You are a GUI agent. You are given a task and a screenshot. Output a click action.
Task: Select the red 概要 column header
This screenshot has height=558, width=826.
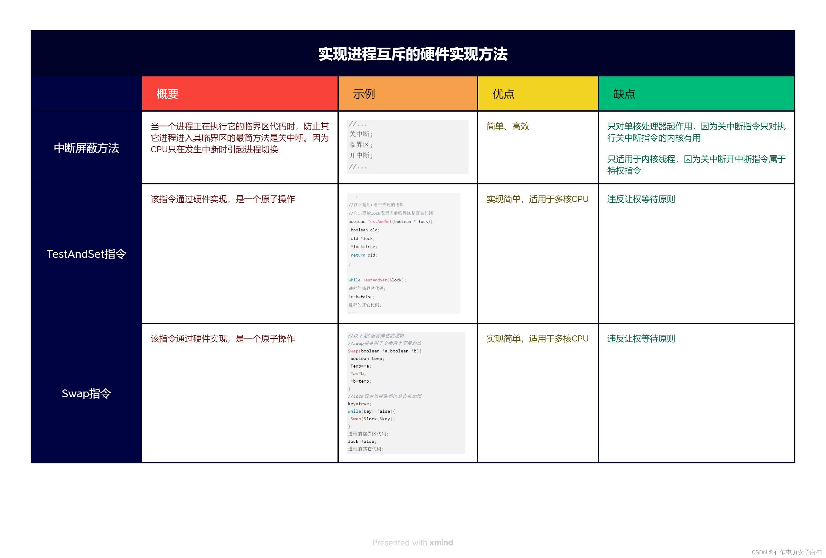pos(240,93)
